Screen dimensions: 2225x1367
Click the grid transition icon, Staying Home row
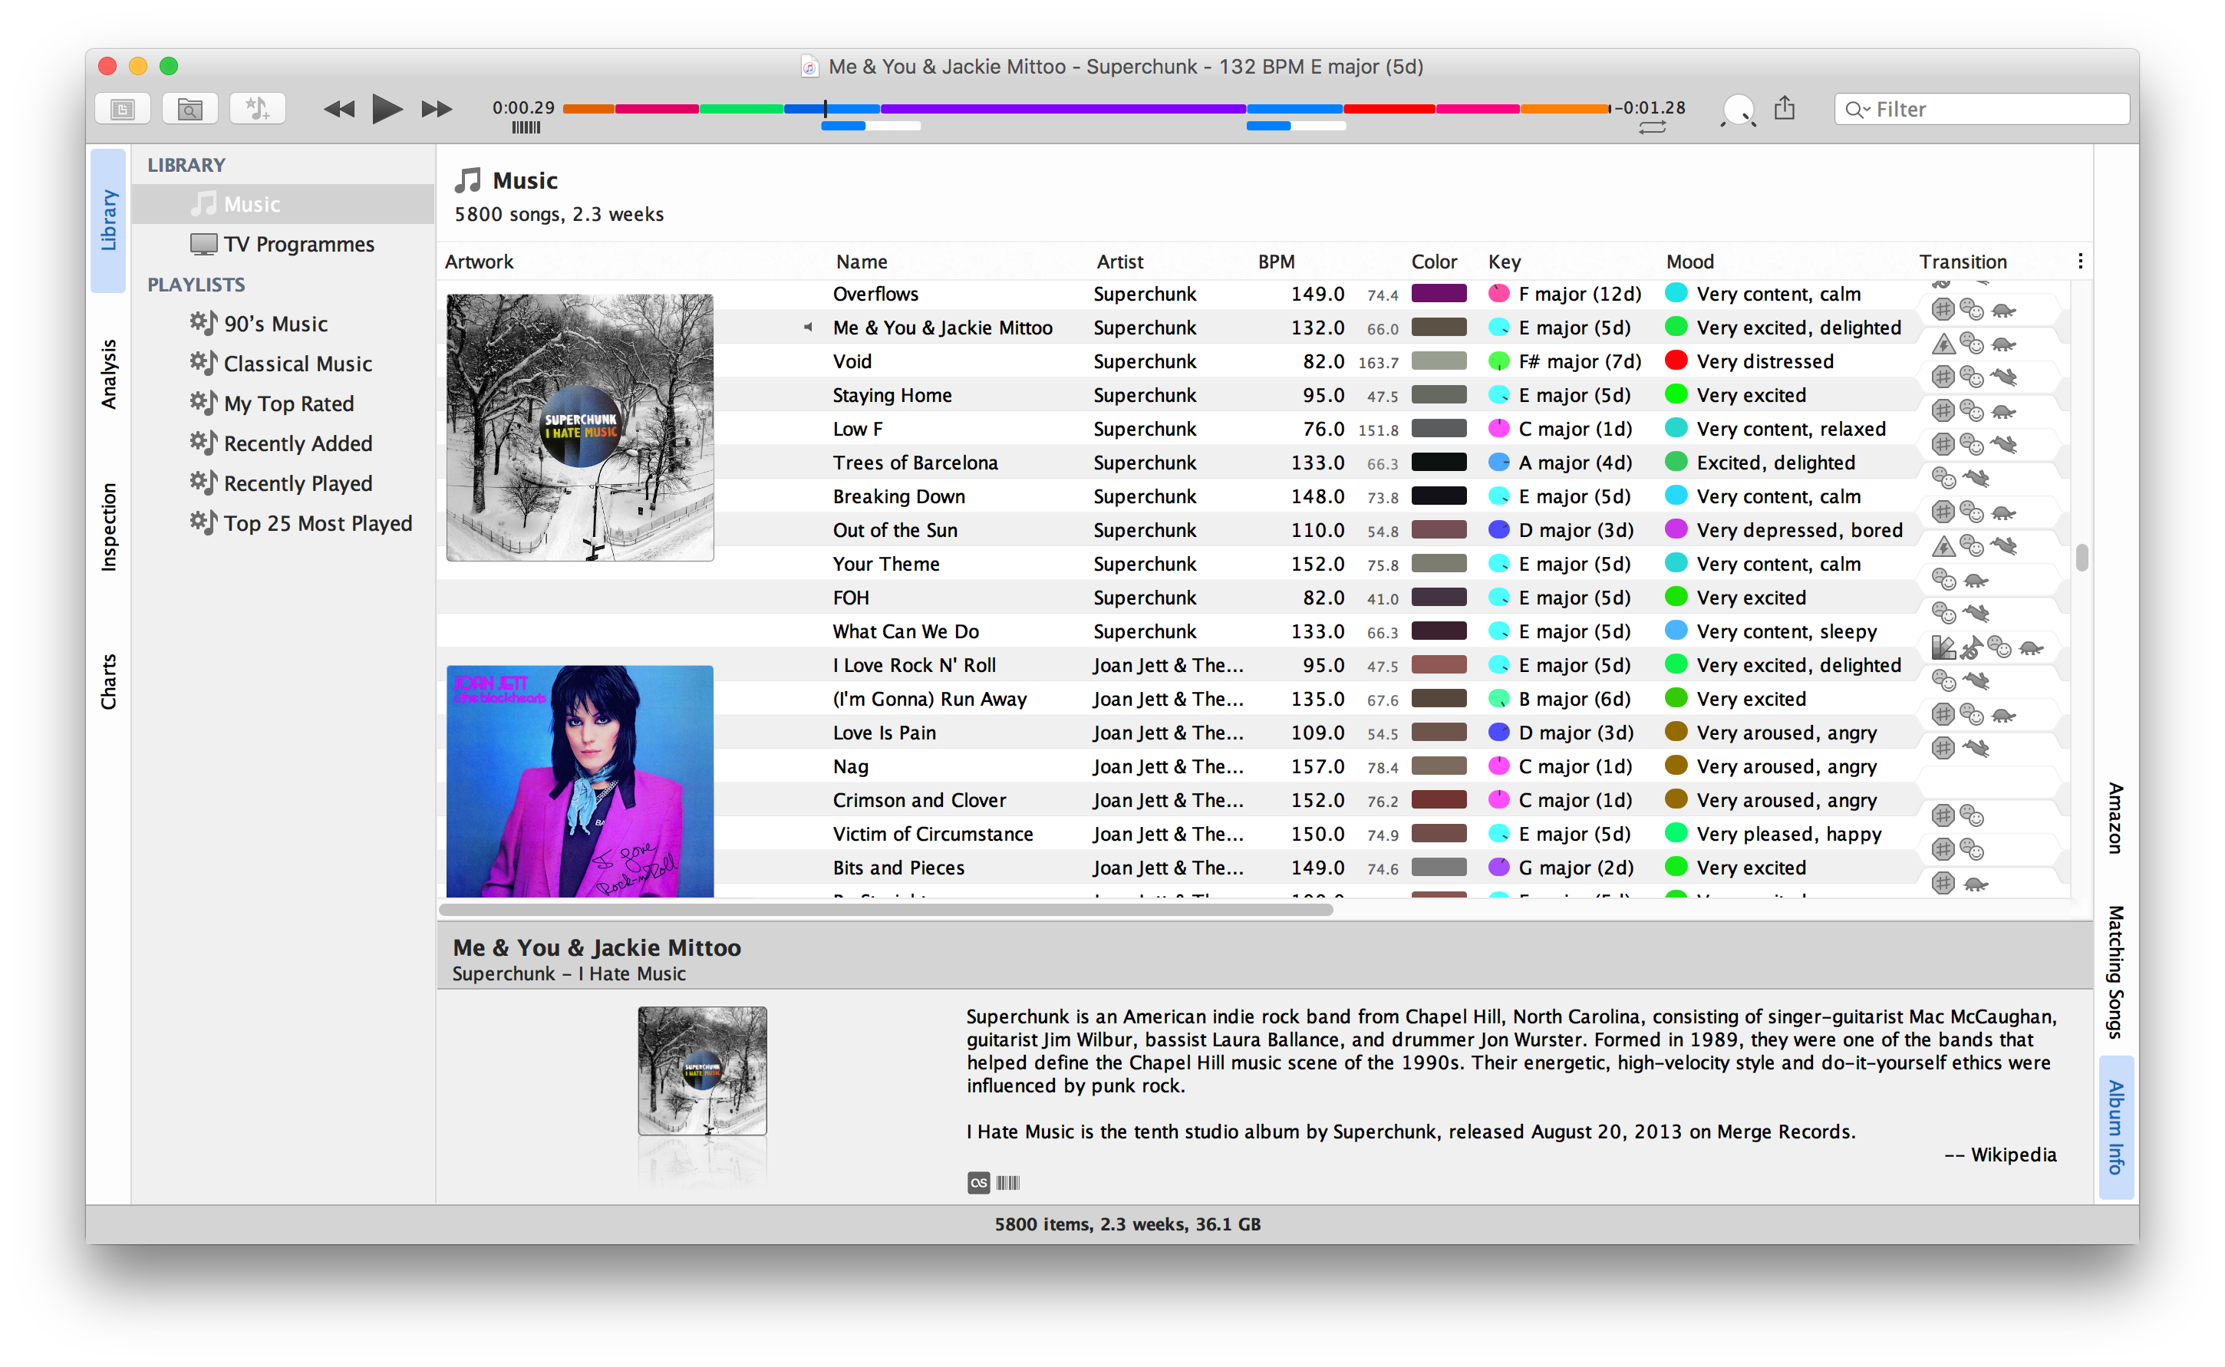tap(1942, 377)
